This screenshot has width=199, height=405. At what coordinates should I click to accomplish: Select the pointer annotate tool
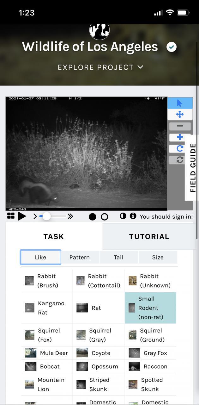click(x=179, y=103)
